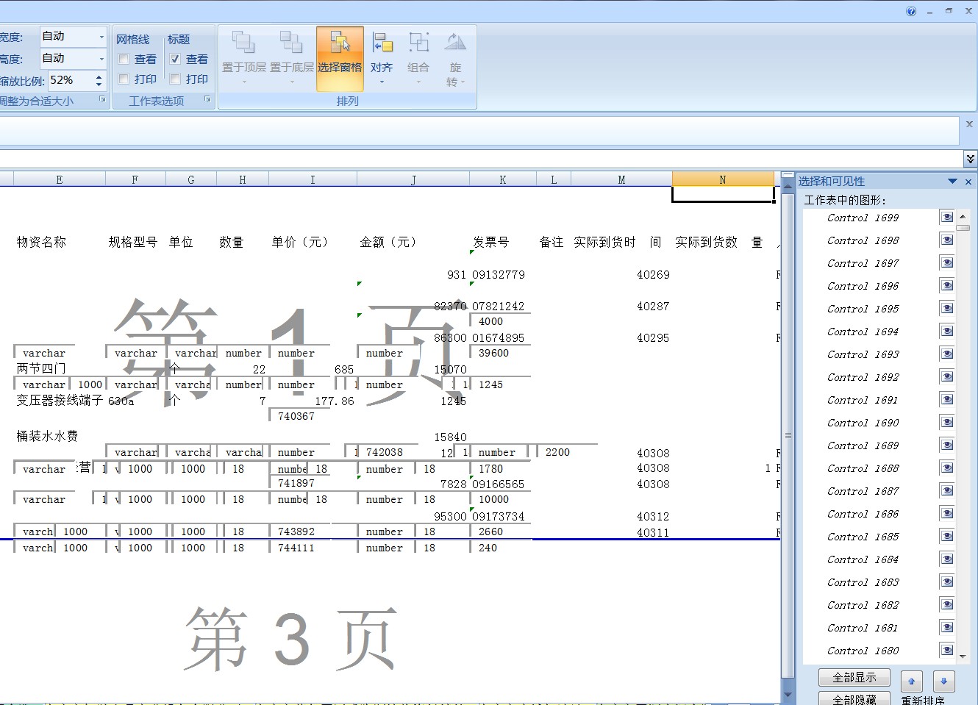Open the Help question mark icon
The width and height of the screenshot is (978, 705).
[911, 11]
